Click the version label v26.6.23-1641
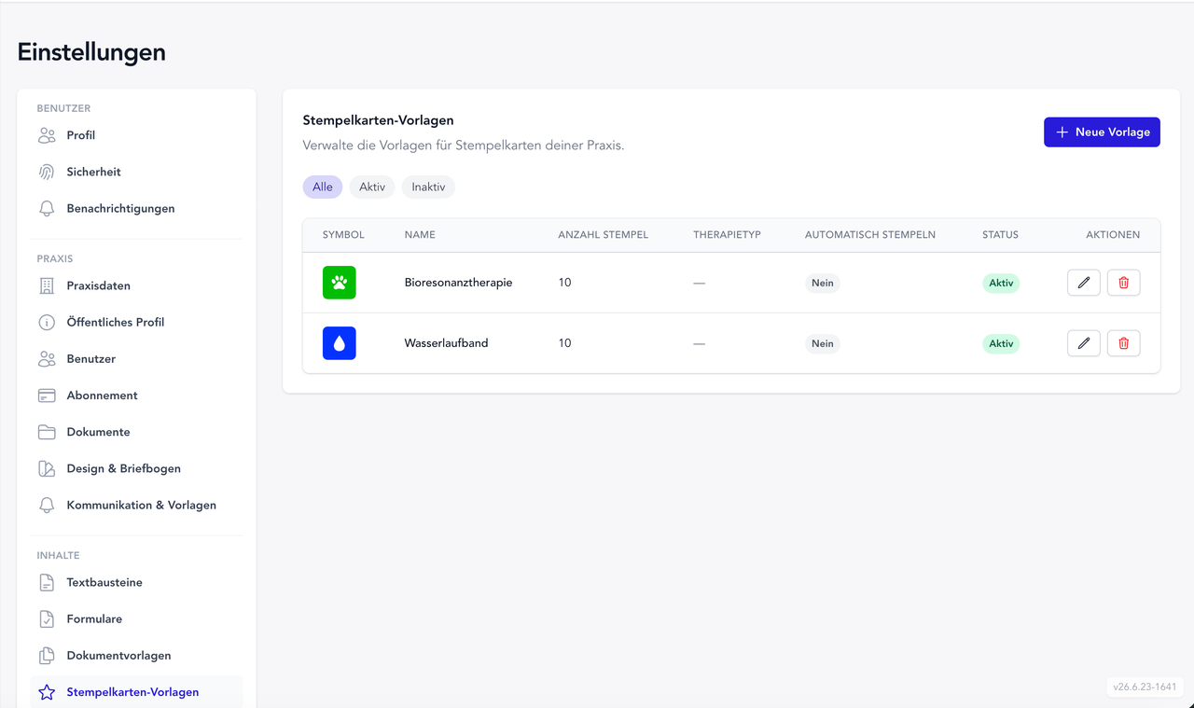This screenshot has height=708, width=1194. click(x=1145, y=687)
